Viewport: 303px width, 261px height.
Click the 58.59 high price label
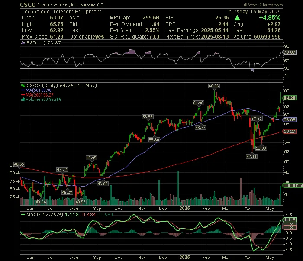tap(148, 117)
